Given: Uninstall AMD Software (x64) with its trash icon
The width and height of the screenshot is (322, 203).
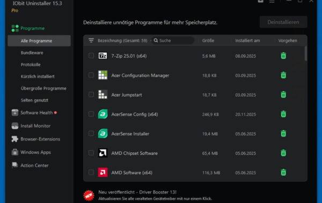Looking at the screenshot, I should point(283,173).
